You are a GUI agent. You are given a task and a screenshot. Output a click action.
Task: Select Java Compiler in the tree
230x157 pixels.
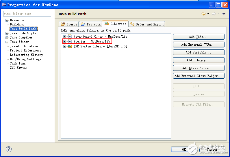21,38
